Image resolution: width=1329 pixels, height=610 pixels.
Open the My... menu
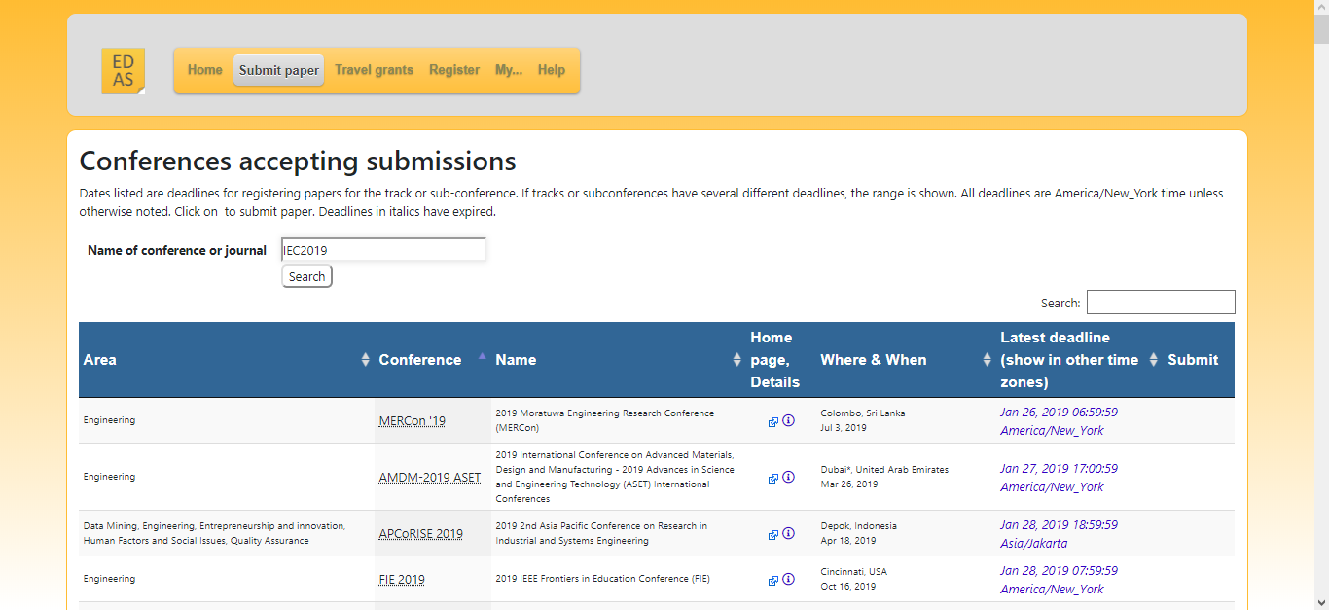[x=508, y=70]
